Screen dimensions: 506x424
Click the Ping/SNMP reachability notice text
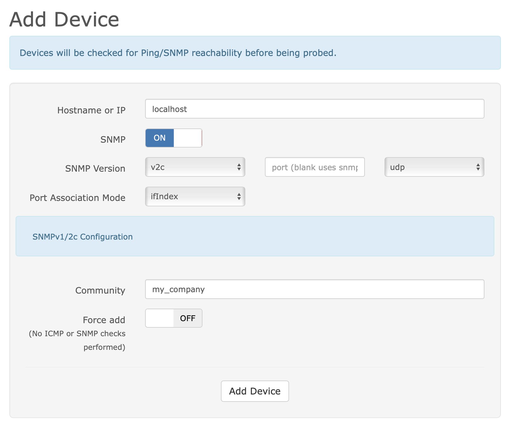[178, 53]
